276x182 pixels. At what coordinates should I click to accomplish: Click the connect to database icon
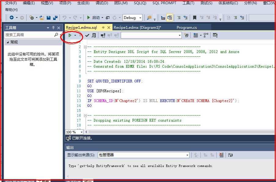click(x=103, y=35)
